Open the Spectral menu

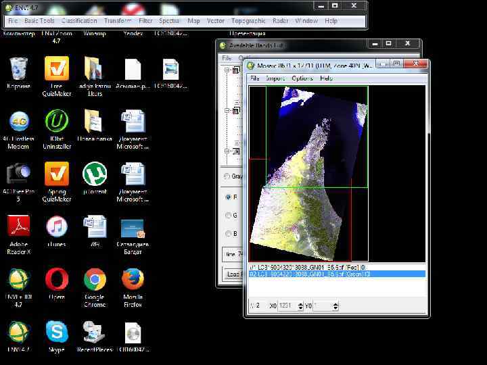[169, 21]
